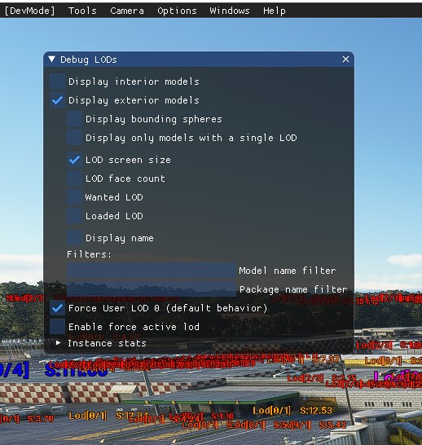Enable Wanted LOD checkbox

pyautogui.click(x=75, y=197)
